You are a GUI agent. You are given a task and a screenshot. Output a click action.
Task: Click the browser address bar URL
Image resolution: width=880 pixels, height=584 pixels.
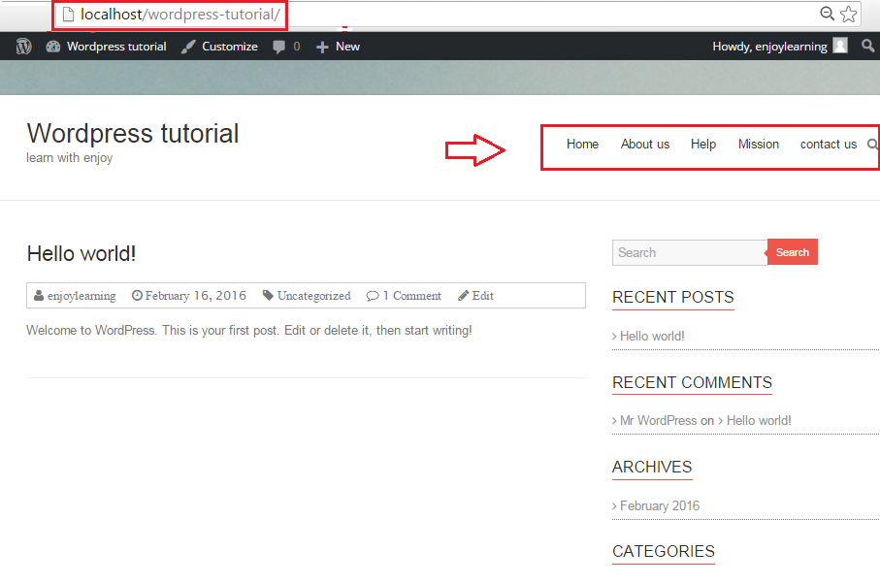point(180,15)
